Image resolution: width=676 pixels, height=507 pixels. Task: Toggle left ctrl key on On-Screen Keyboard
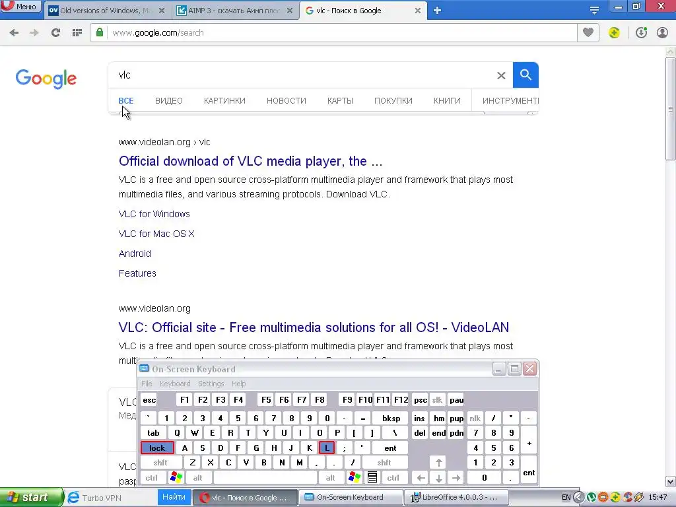[152, 478]
